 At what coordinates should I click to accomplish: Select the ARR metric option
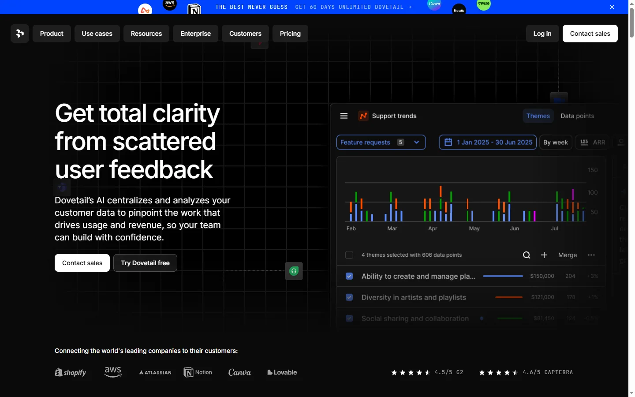tap(592, 142)
